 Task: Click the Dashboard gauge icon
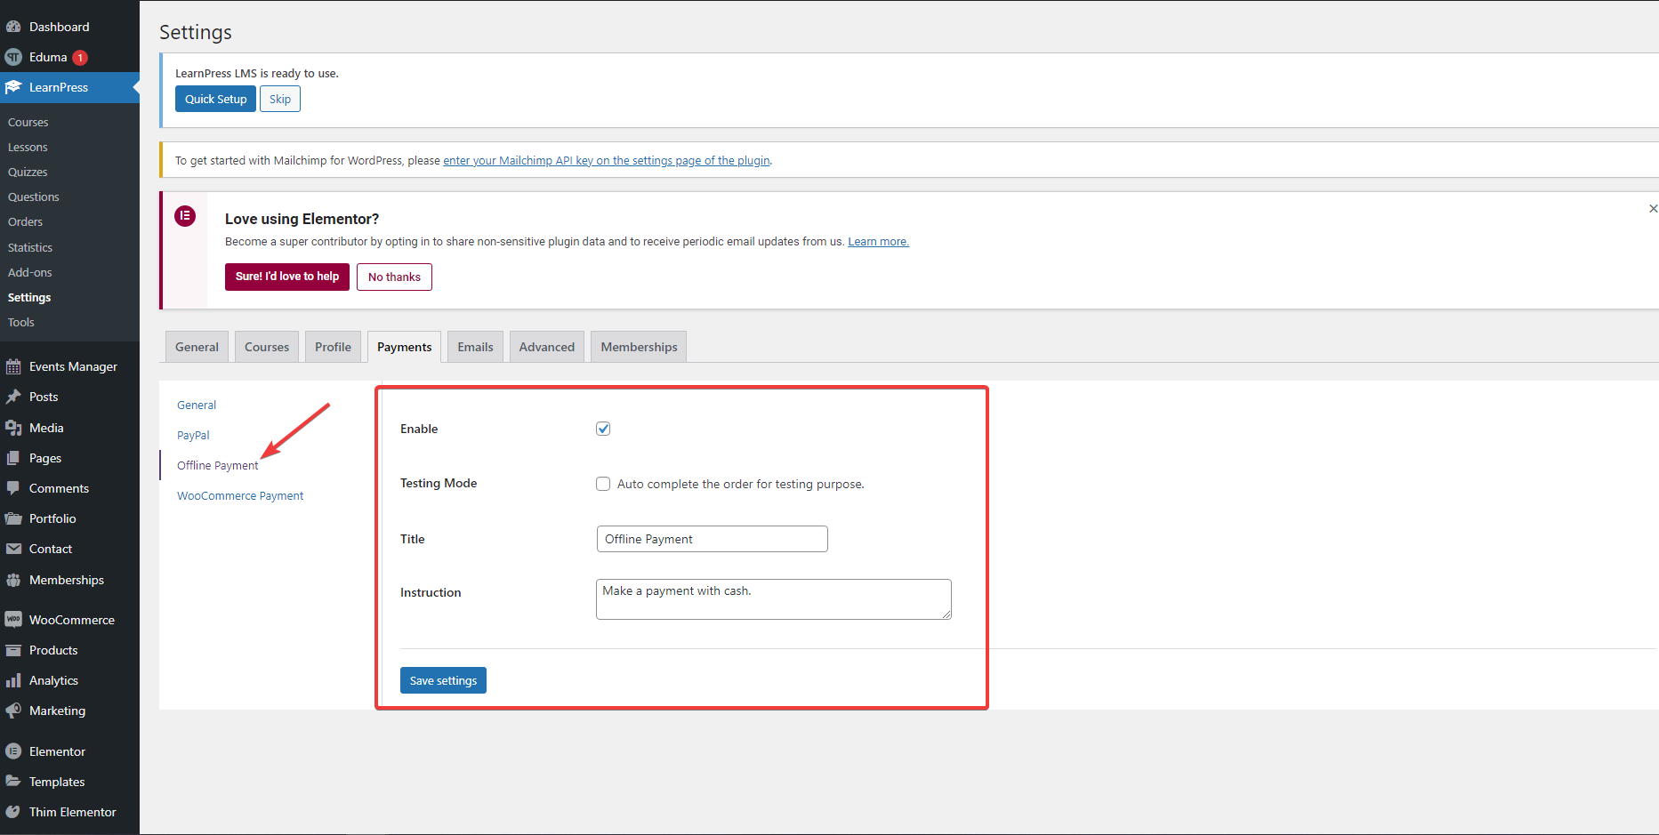pos(13,27)
